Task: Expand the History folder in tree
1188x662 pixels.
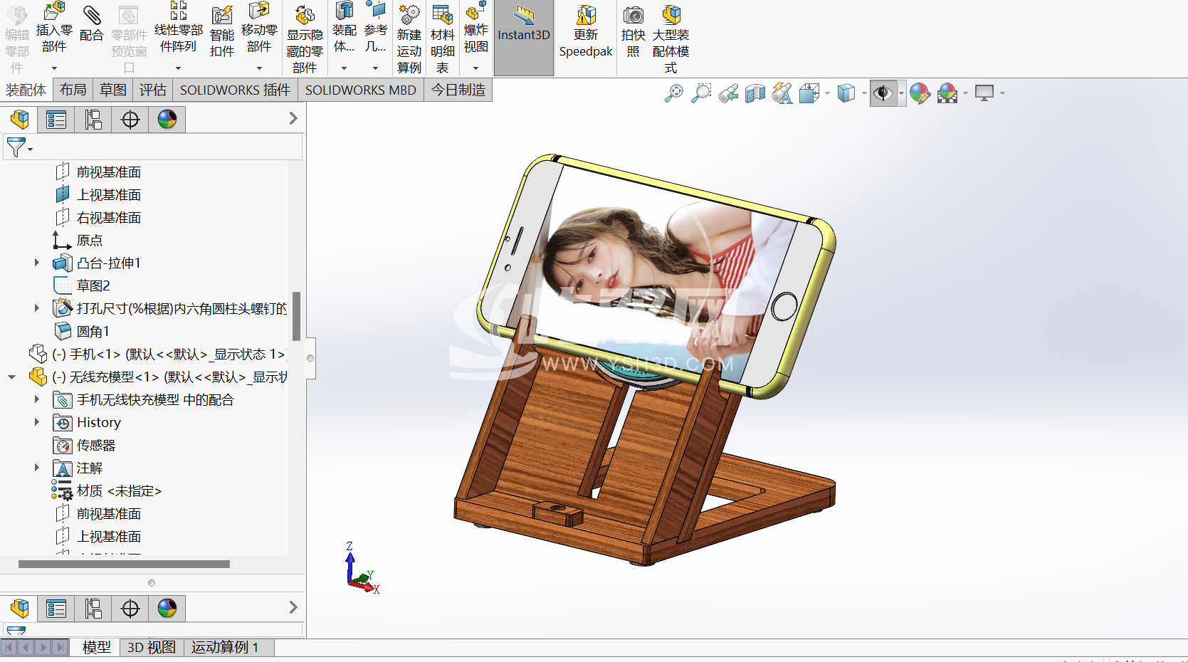Action: pos(37,422)
